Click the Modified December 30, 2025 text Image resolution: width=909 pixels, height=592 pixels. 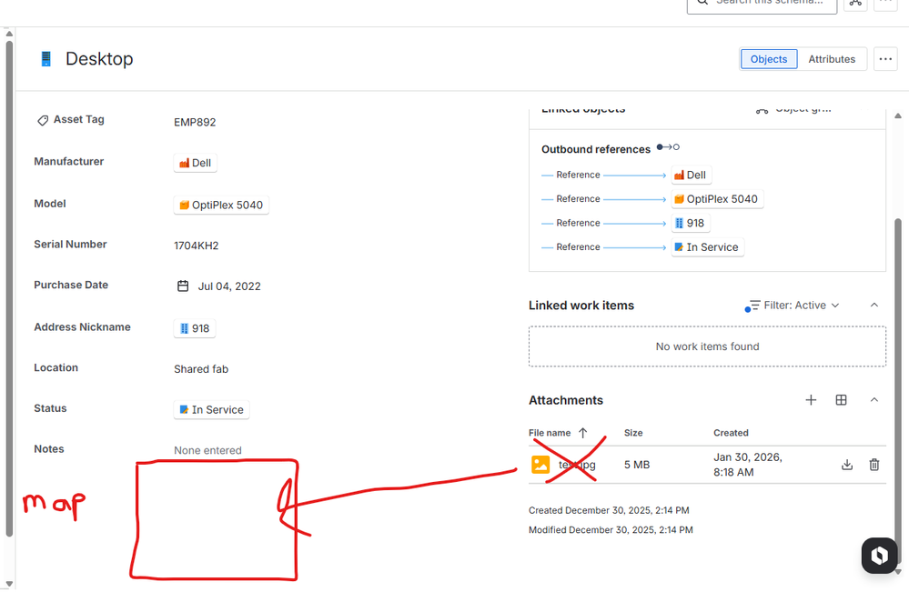(611, 530)
